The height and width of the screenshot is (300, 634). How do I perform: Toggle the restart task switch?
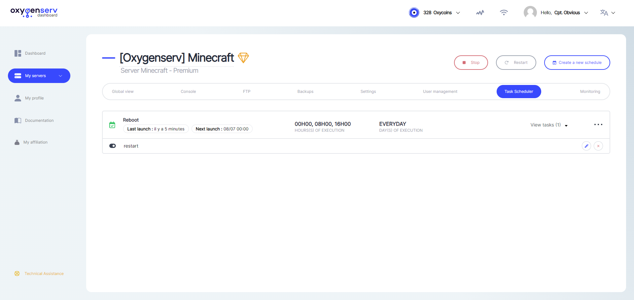[x=113, y=146]
